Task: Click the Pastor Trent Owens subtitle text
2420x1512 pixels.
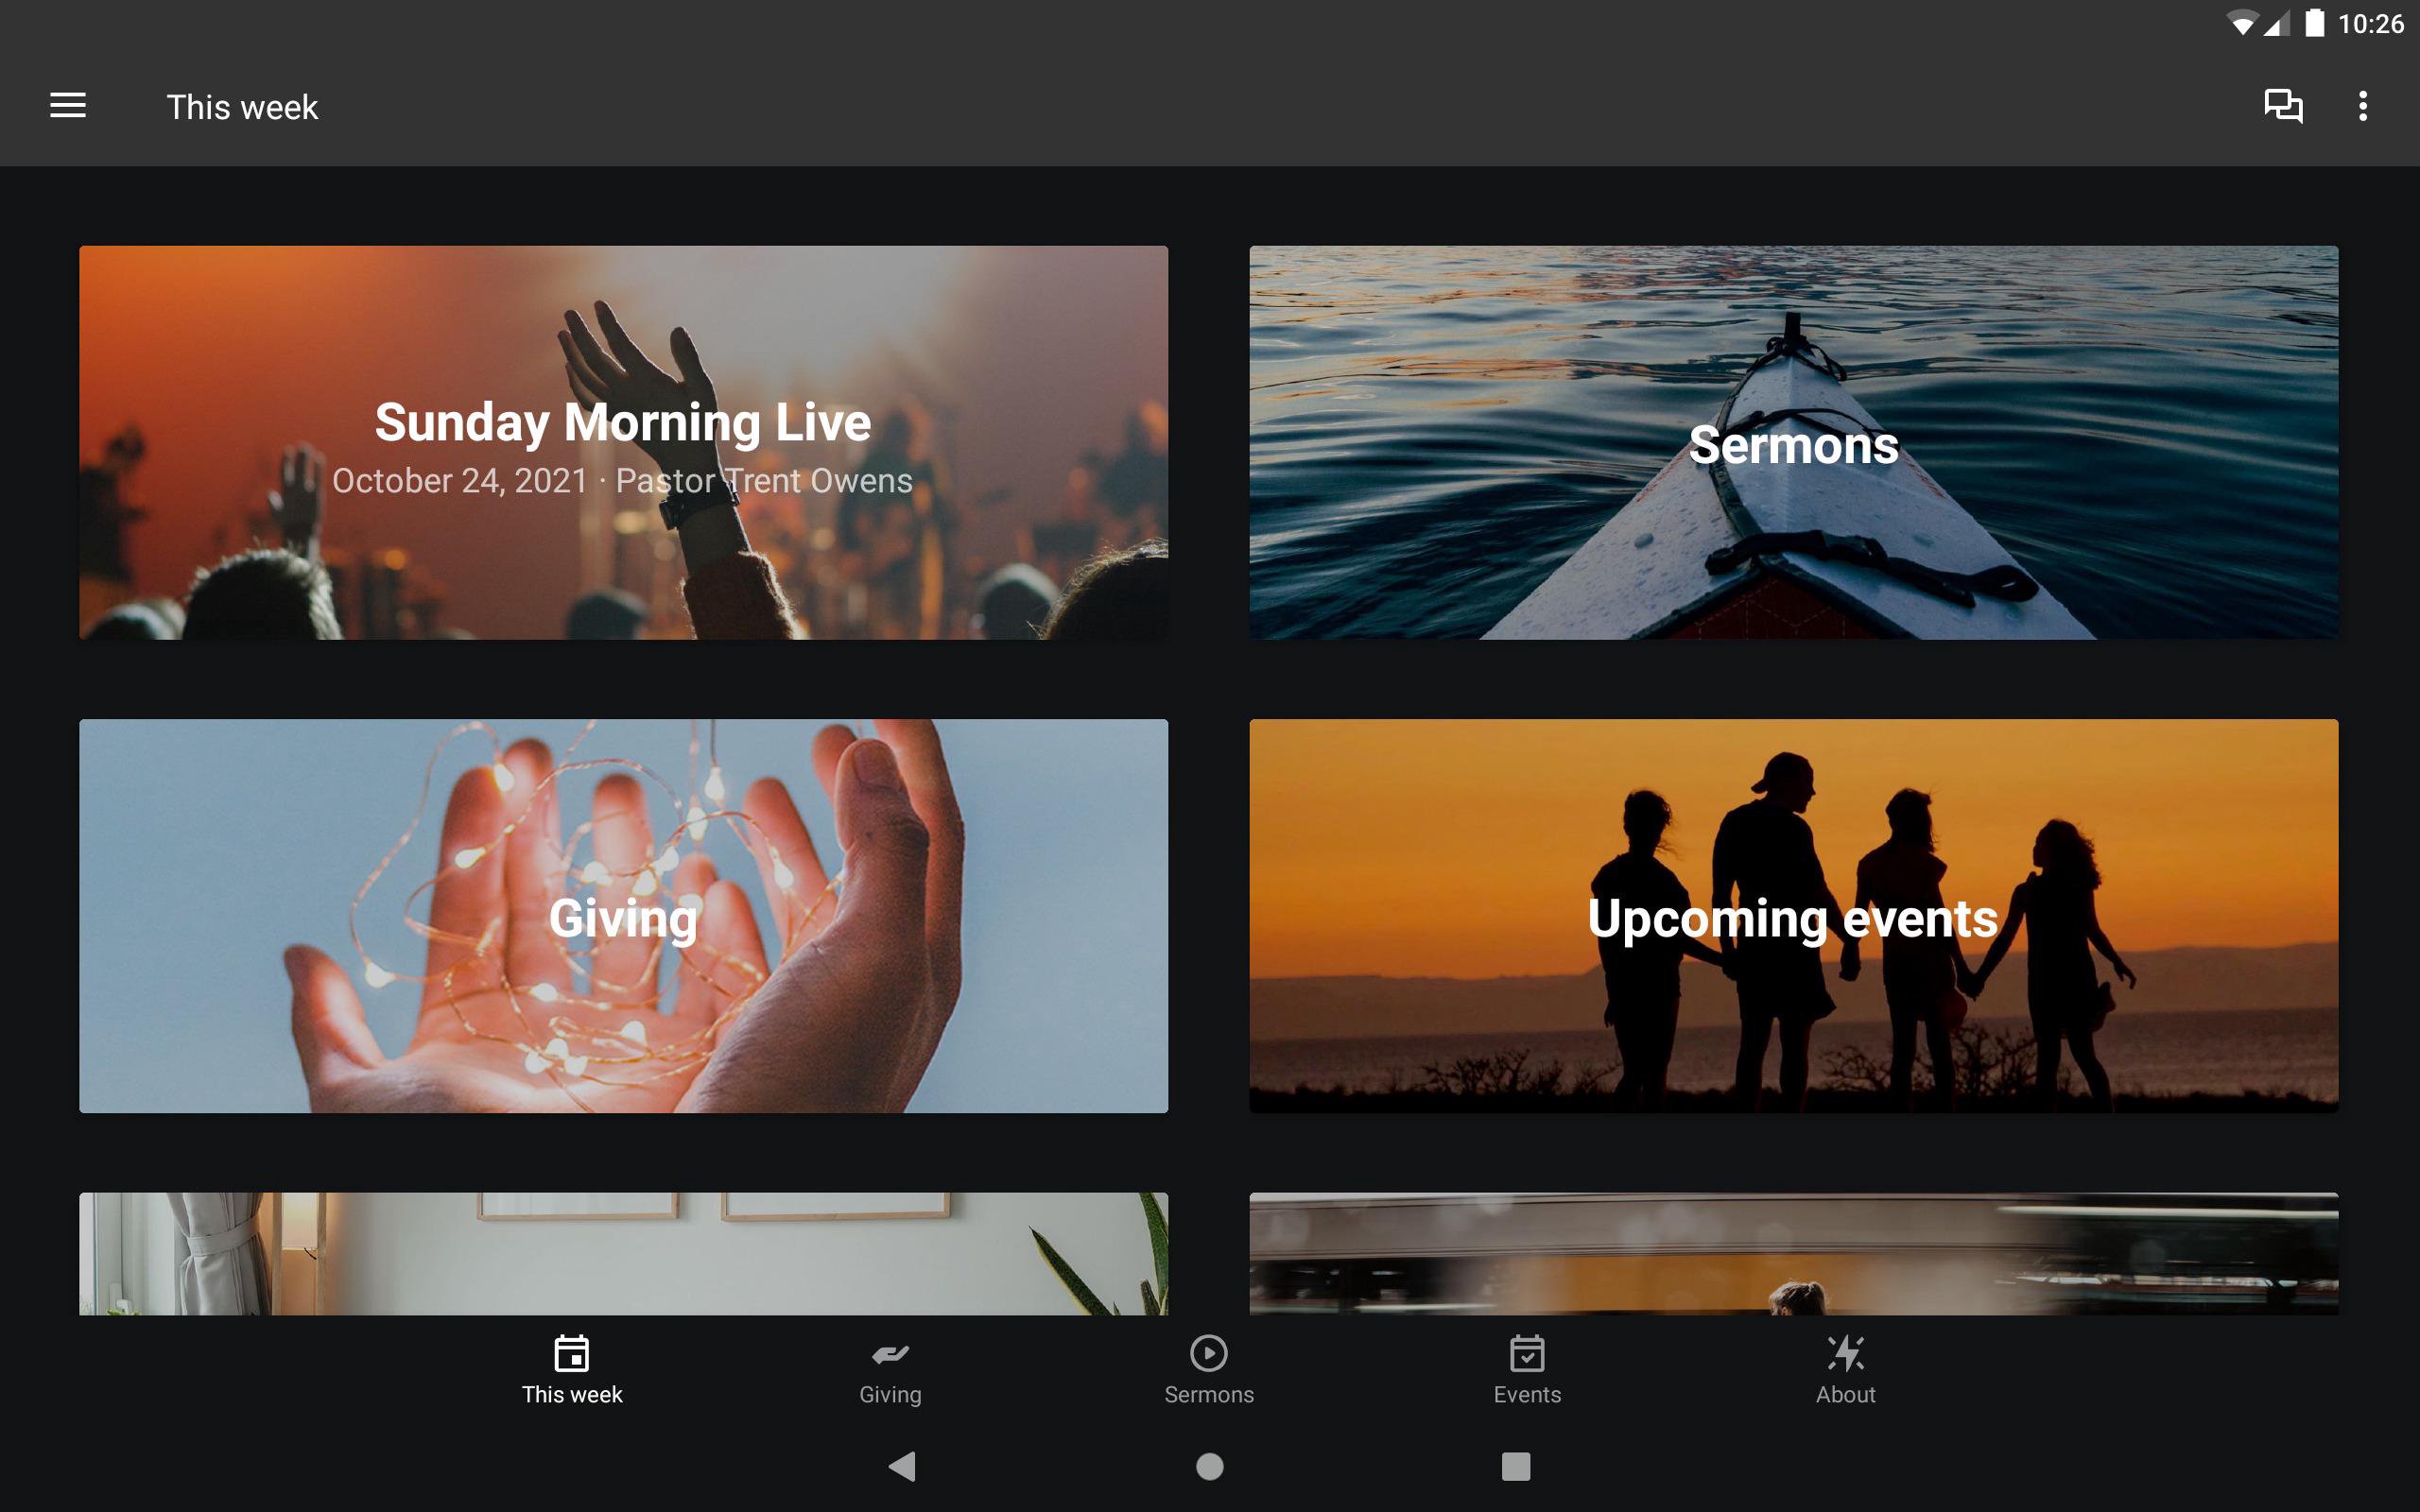Action: pos(763,481)
